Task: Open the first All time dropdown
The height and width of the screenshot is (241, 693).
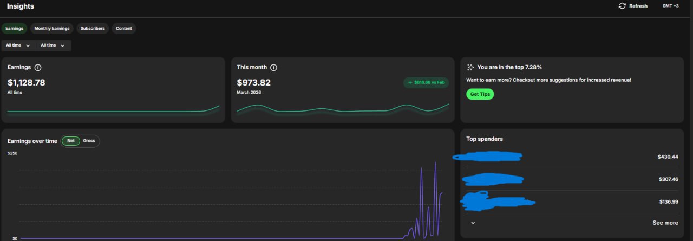Action: [18, 45]
